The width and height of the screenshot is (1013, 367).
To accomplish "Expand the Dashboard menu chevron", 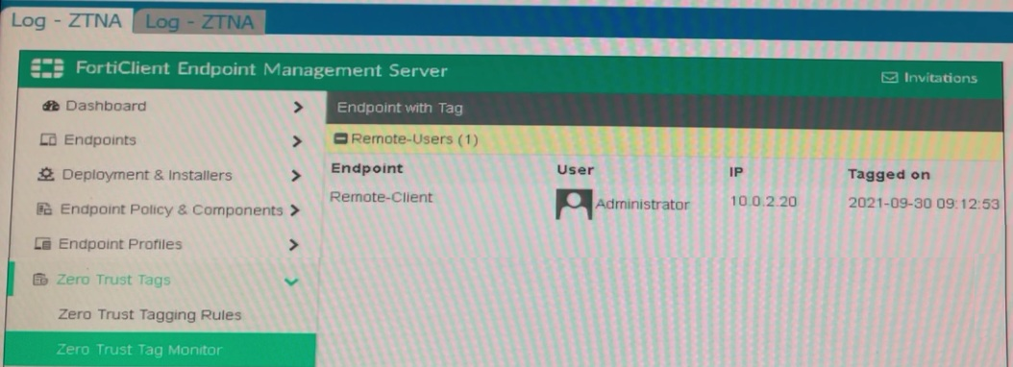I will [x=298, y=108].
